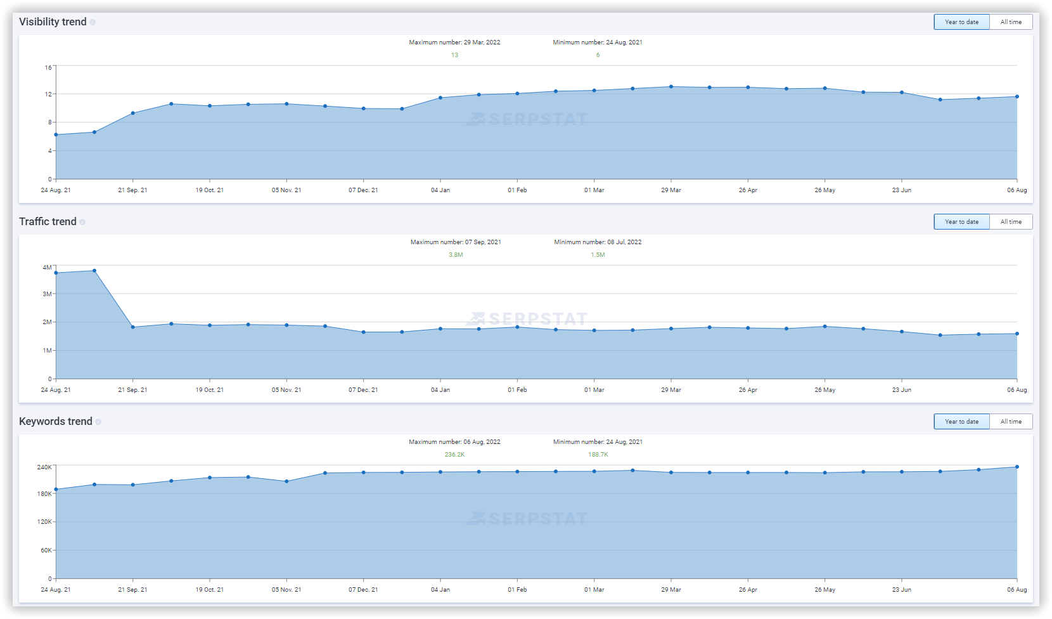Click Visibility trend point at 04 Jan
This screenshot has width=1052, height=619.
click(440, 98)
